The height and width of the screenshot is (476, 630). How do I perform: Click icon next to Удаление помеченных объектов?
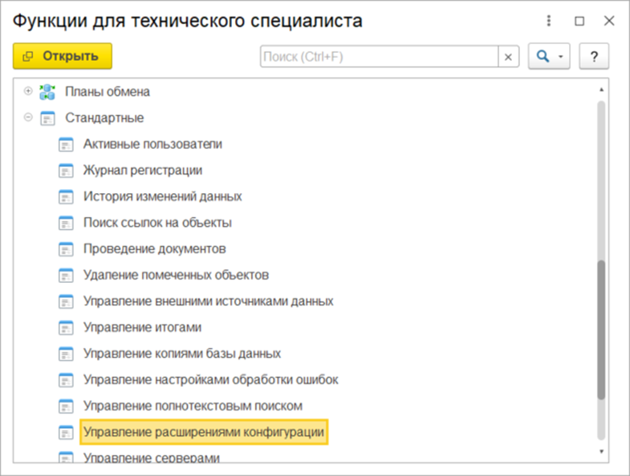(x=66, y=275)
